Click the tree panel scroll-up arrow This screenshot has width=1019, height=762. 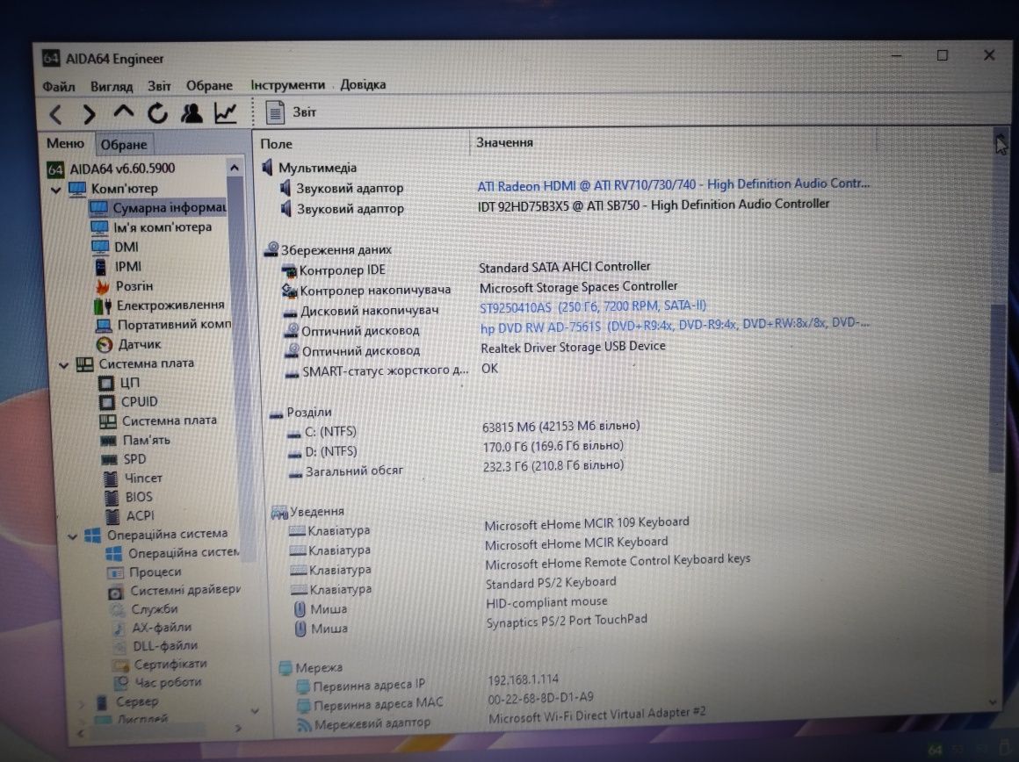coord(234,169)
